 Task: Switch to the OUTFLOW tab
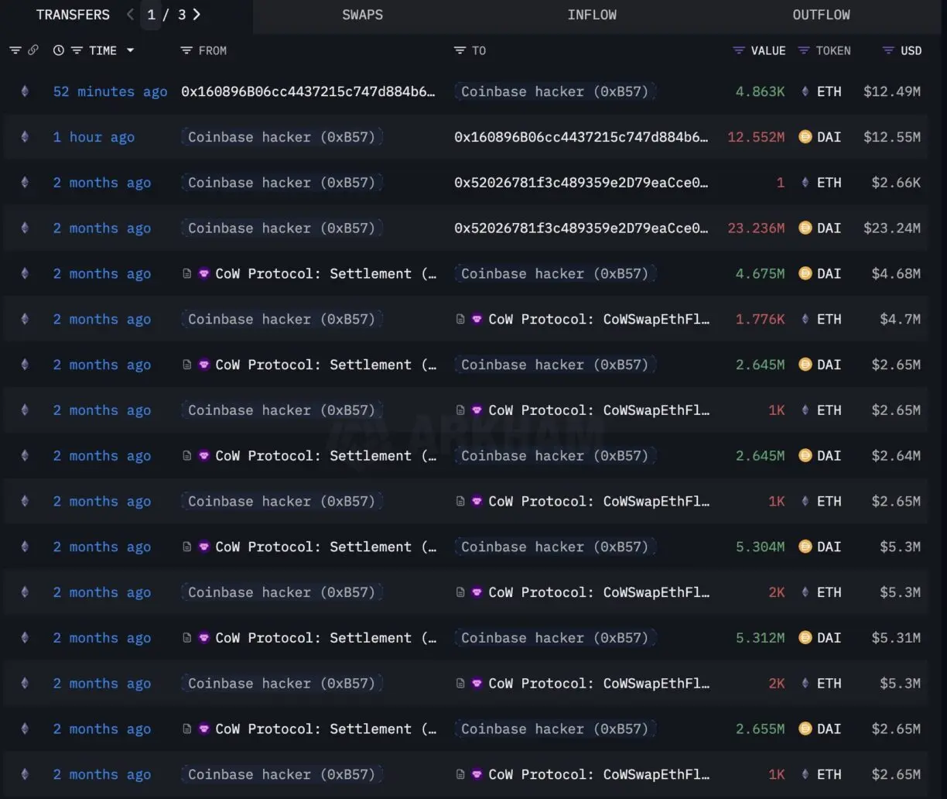point(821,15)
